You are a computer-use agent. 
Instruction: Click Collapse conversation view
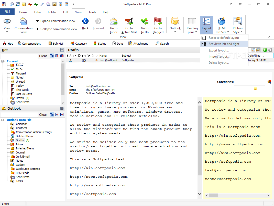coord(57,29)
